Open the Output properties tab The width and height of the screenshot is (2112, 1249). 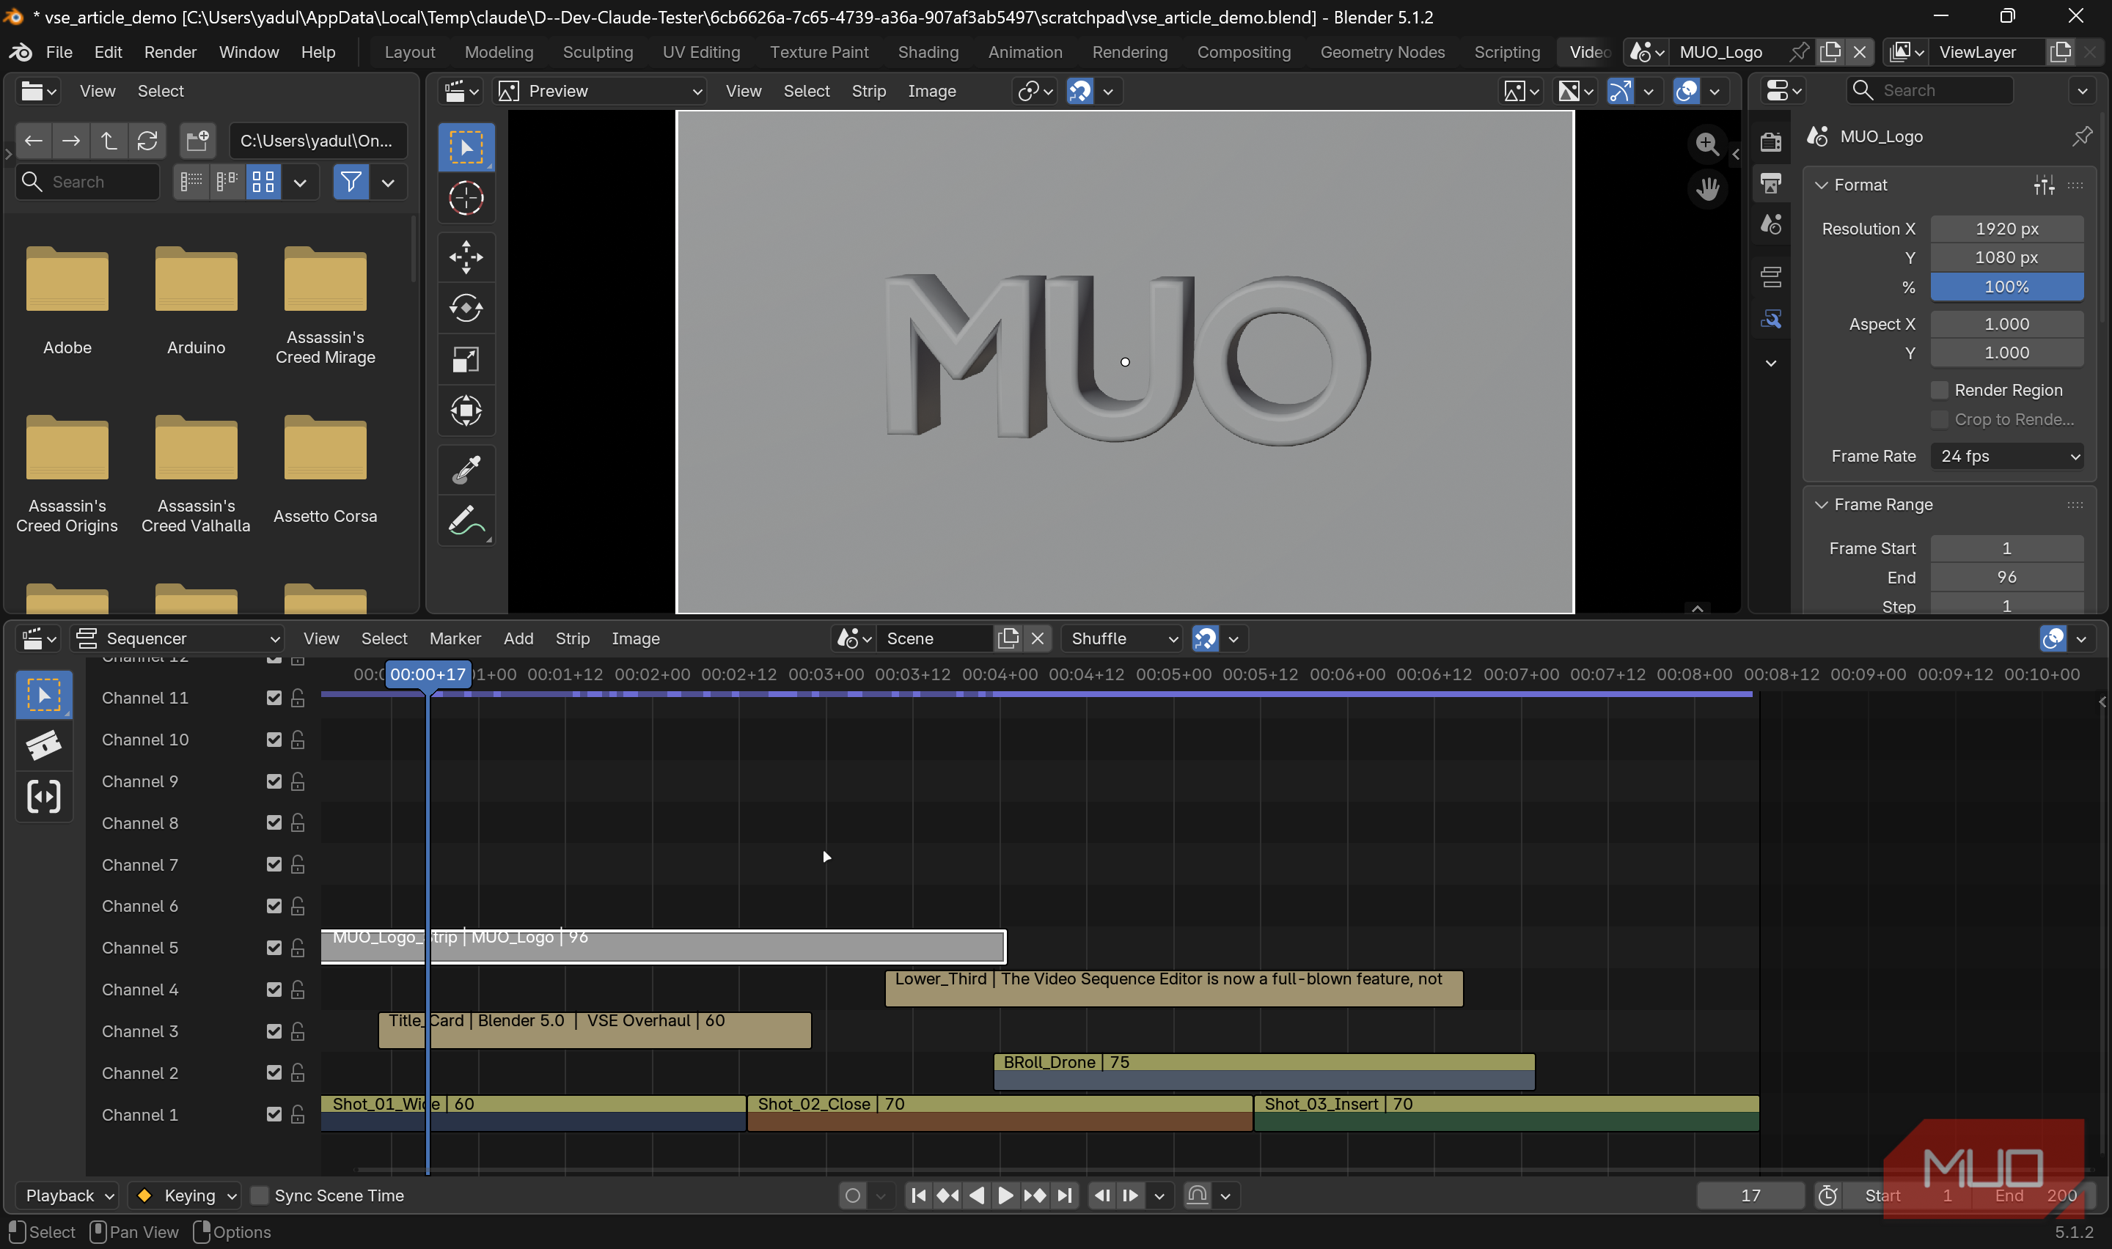tap(1770, 183)
